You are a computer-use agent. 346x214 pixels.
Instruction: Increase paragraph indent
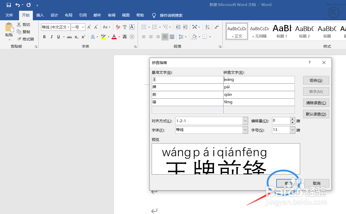(x=185, y=27)
